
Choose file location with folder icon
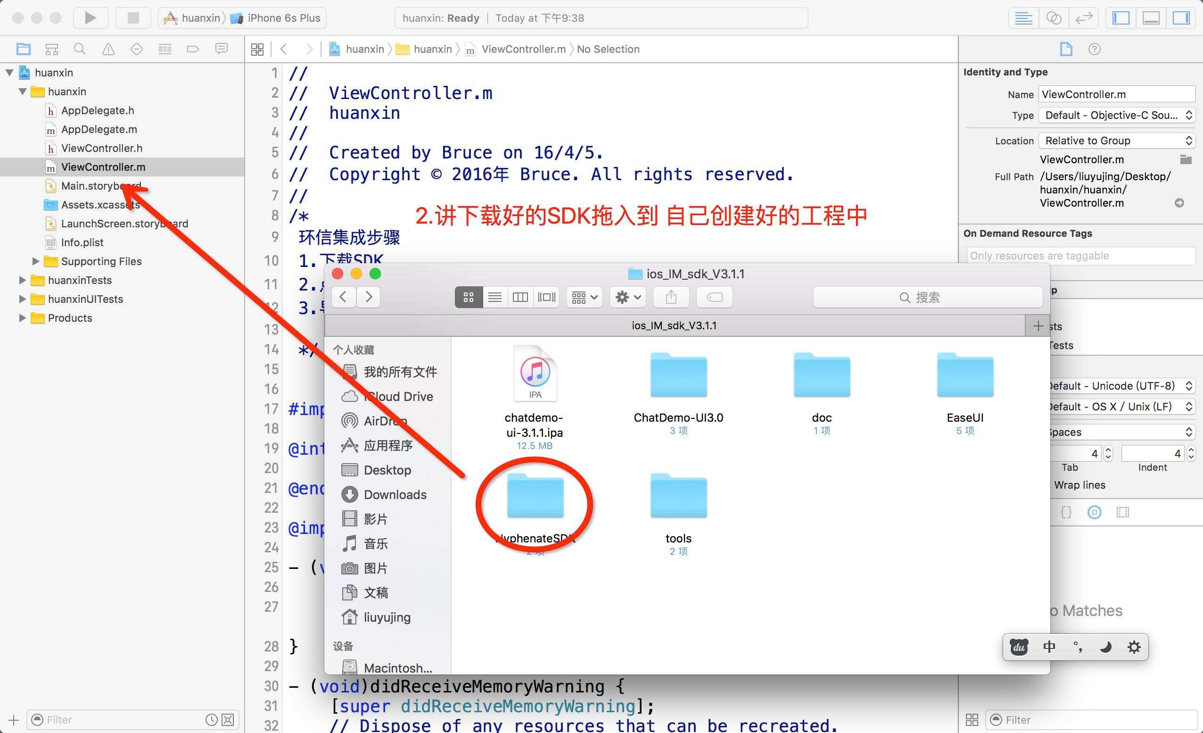pos(1186,159)
